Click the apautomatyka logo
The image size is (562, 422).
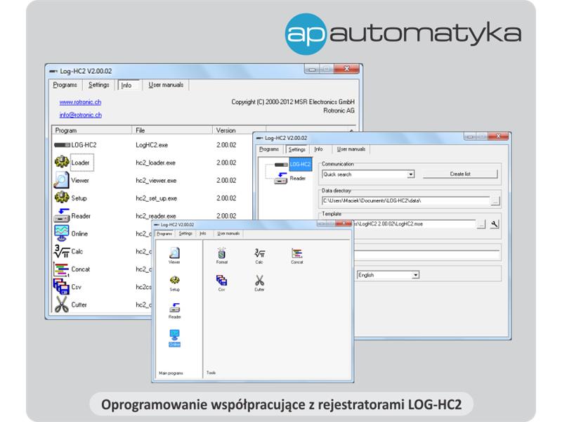tap(403, 34)
